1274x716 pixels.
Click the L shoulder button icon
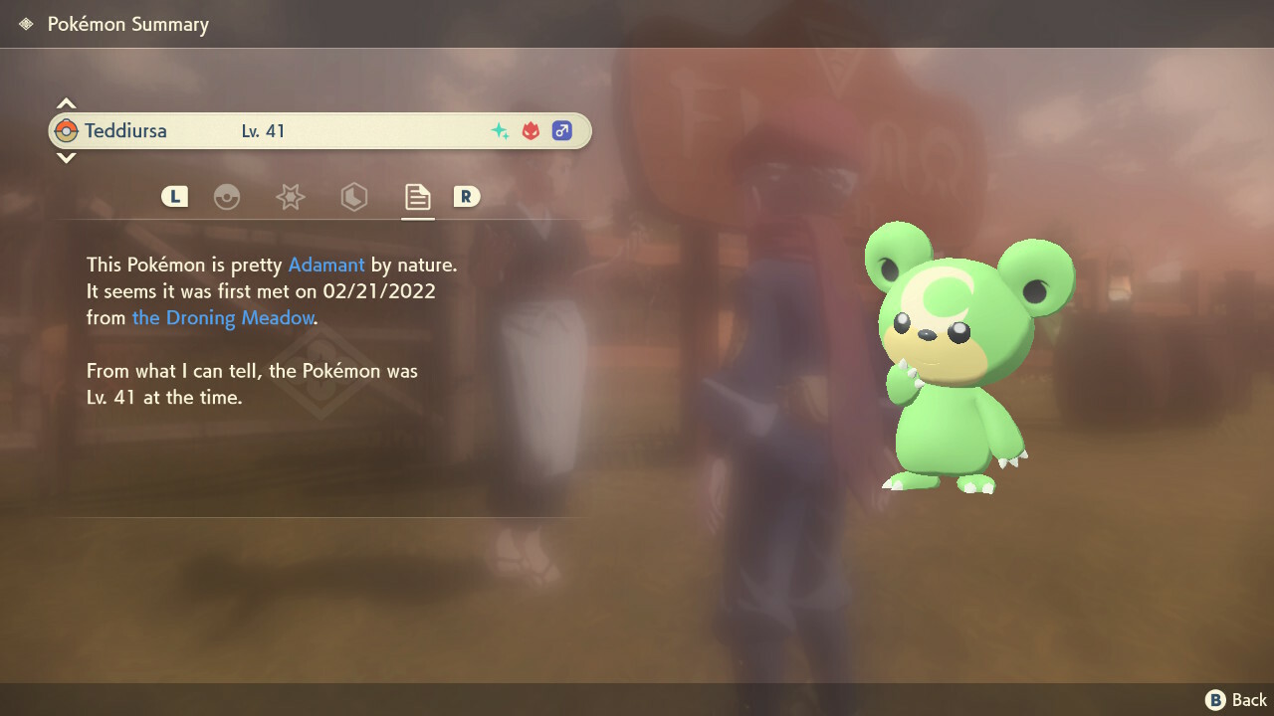[174, 197]
